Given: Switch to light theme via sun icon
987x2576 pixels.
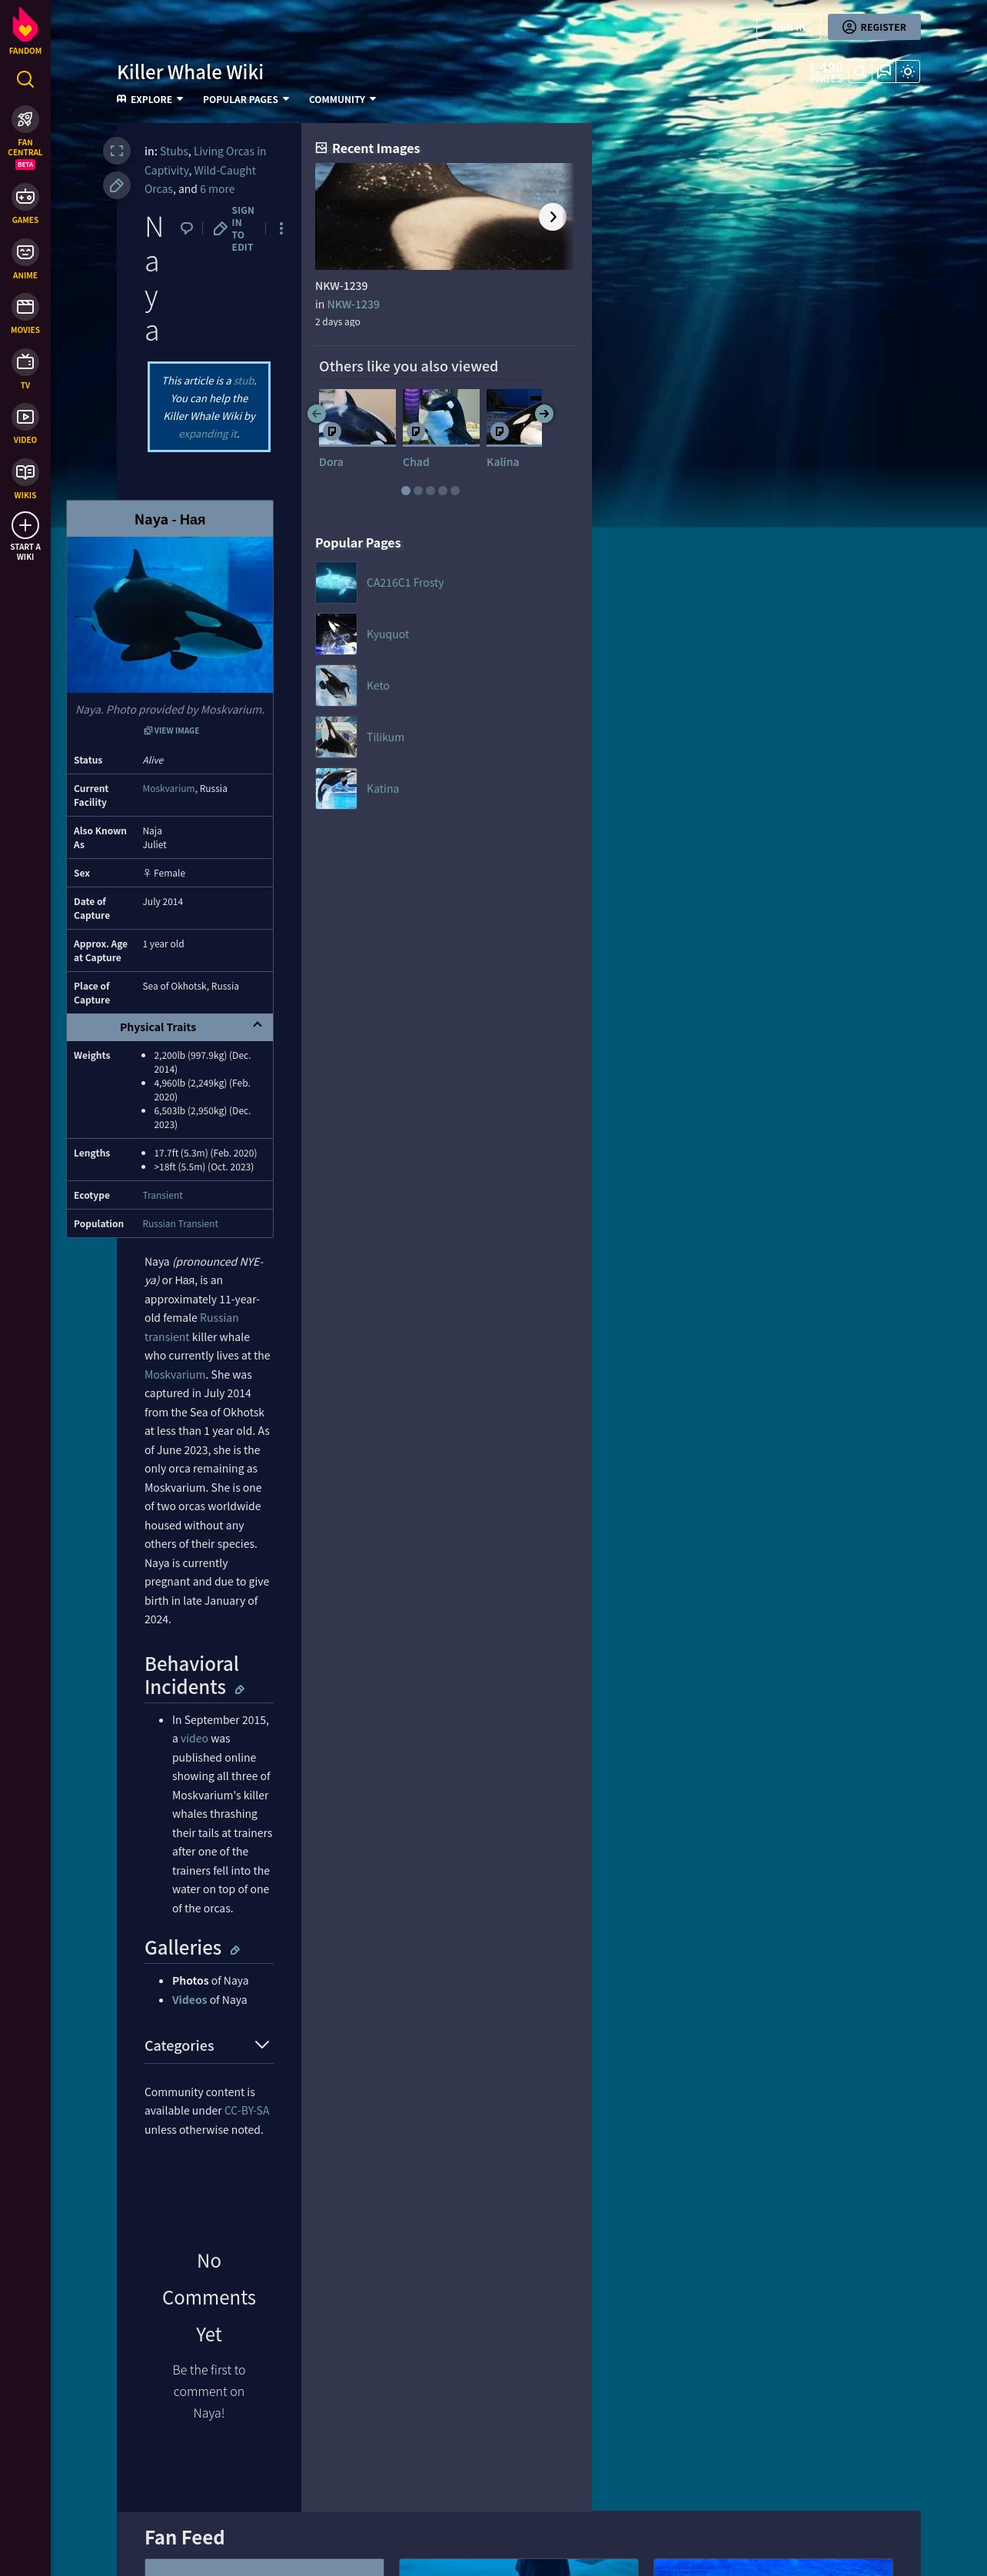Looking at the screenshot, I should coord(908,71).
